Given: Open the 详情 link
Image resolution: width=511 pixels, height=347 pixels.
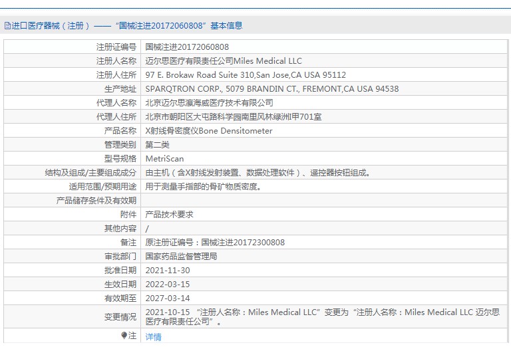Looking at the screenshot, I should point(153,337).
